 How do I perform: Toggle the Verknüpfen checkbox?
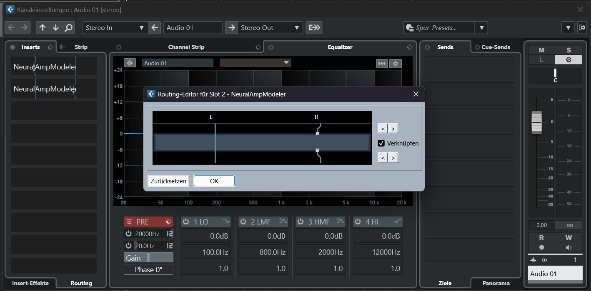coord(381,143)
